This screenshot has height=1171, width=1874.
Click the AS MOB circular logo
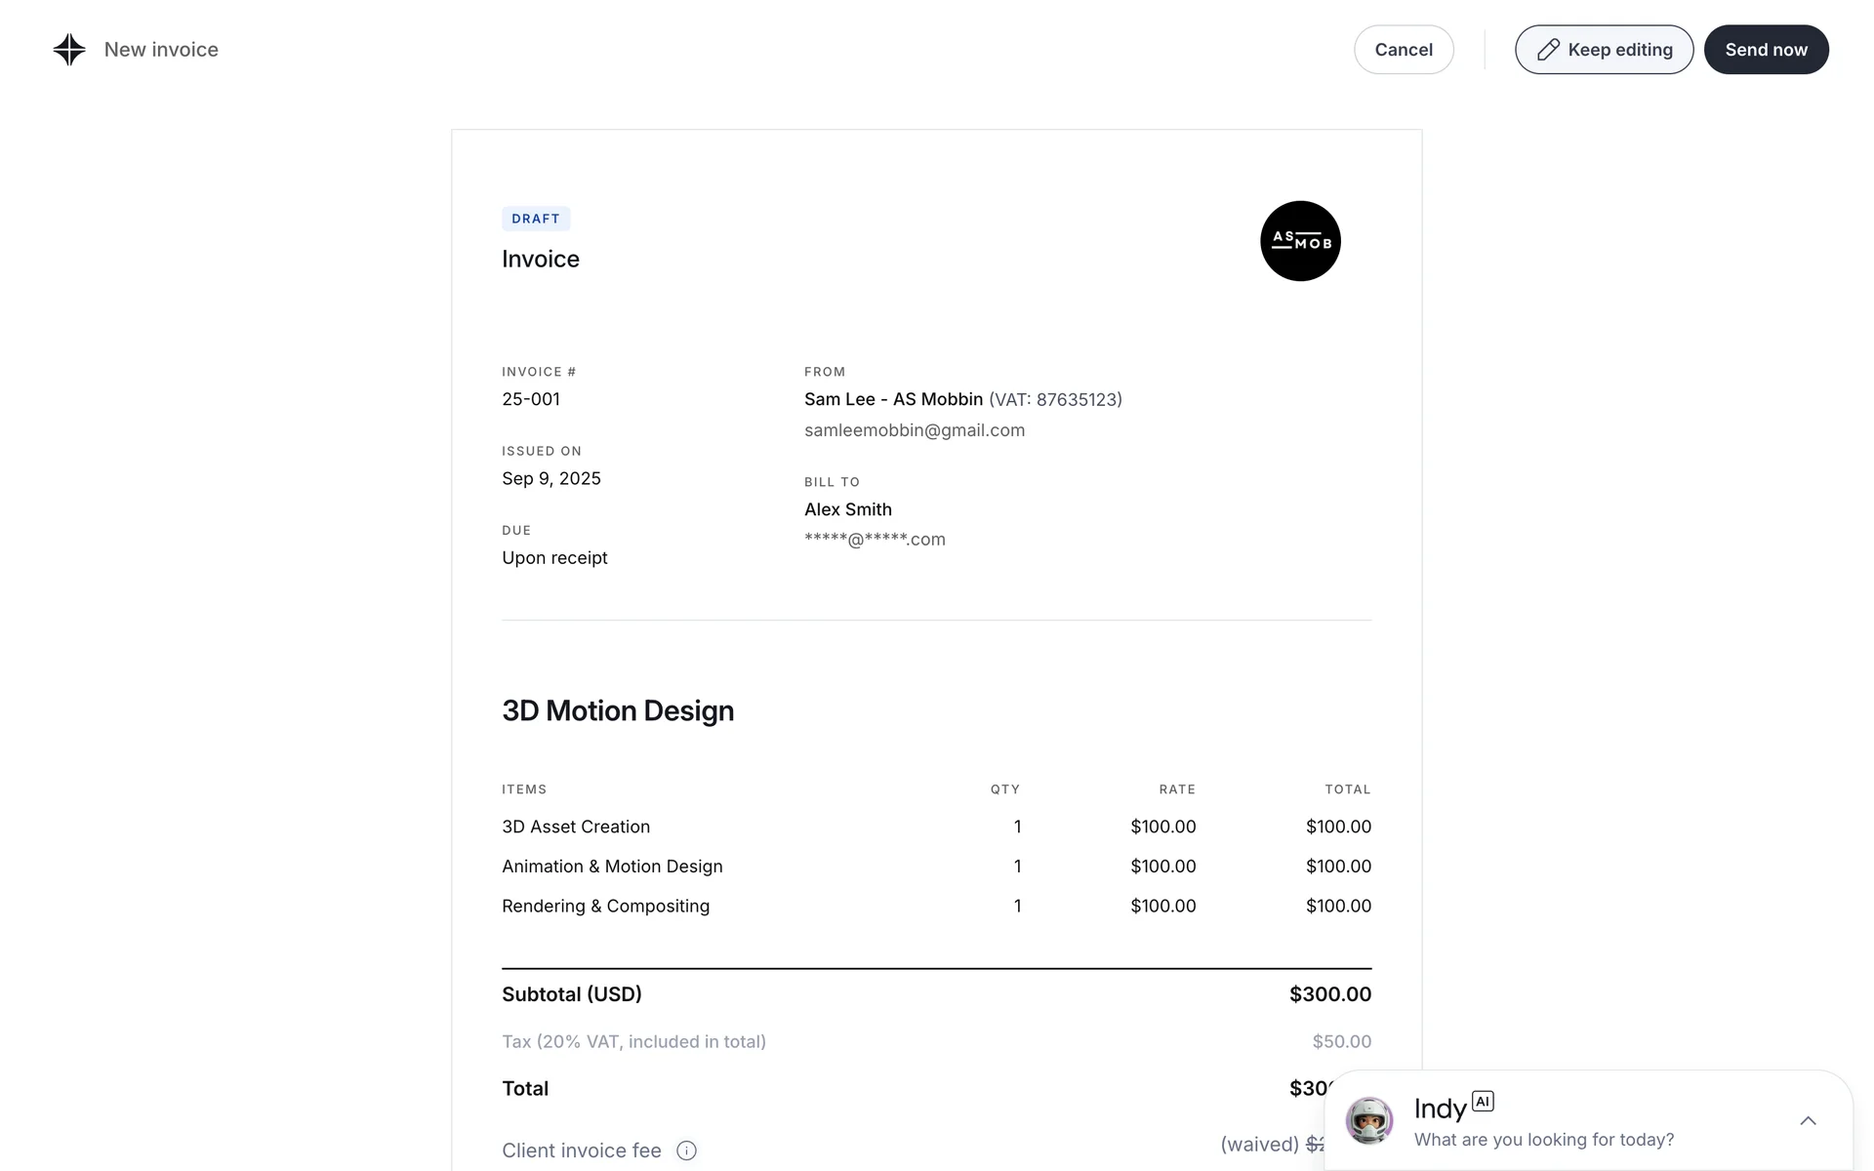tap(1300, 241)
